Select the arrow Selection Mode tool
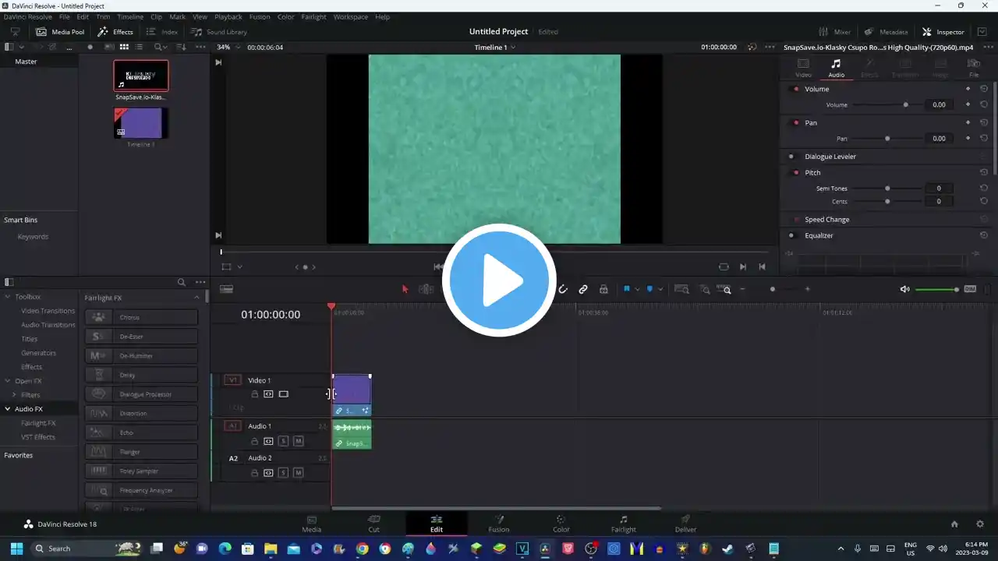 pyautogui.click(x=405, y=289)
